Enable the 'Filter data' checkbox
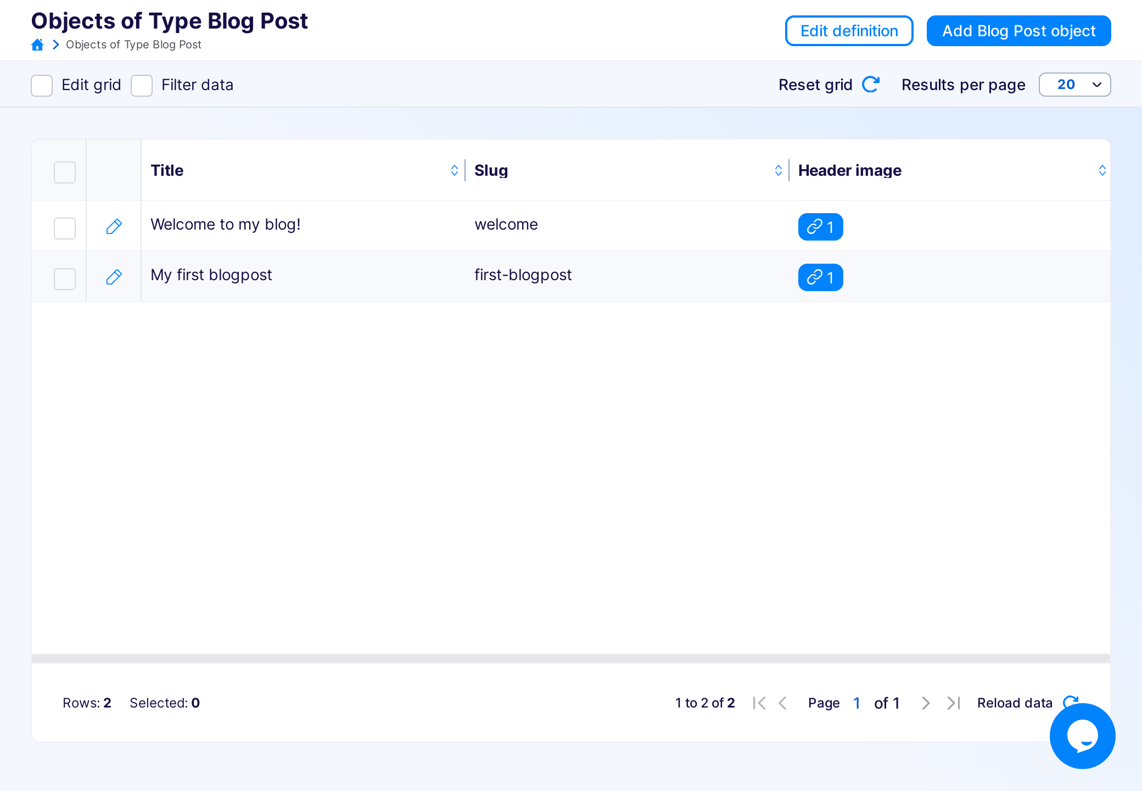 pyautogui.click(x=142, y=84)
